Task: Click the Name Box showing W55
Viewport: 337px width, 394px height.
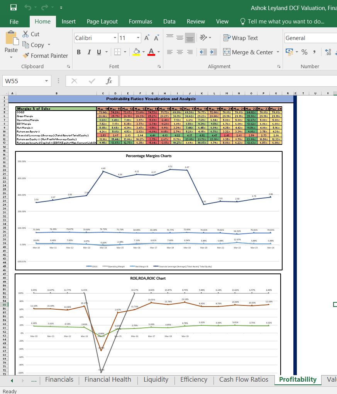Action: click(x=27, y=81)
